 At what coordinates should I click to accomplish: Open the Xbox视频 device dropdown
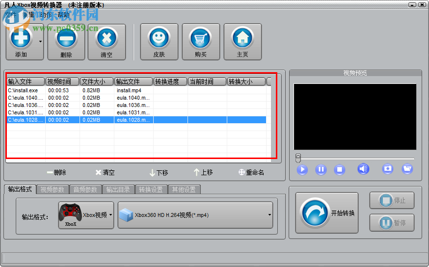pyautogui.click(x=86, y=215)
